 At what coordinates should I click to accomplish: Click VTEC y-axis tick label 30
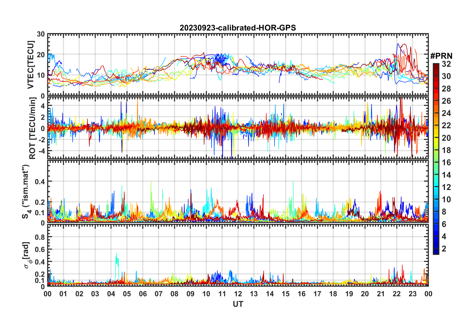point(41,34)
